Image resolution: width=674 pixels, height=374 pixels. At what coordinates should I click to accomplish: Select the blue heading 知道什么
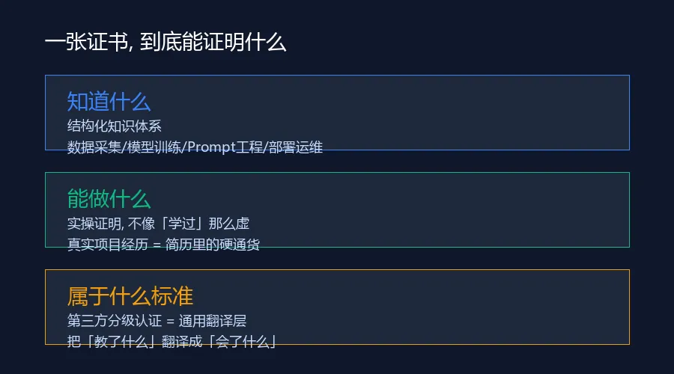click(109, 102)
